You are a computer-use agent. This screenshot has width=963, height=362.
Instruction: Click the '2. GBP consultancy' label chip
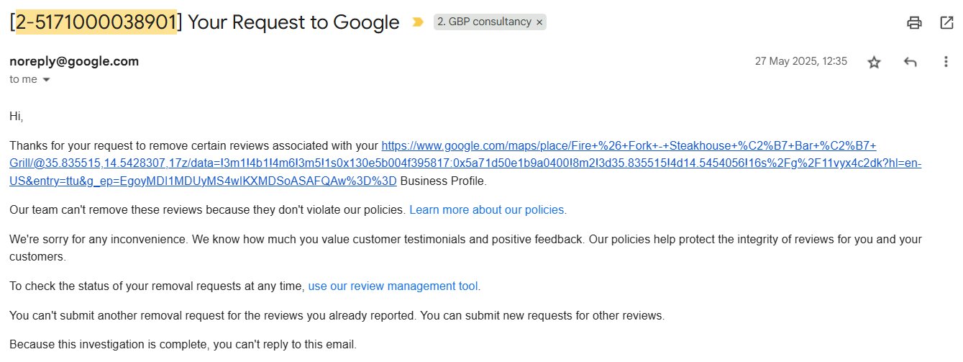(x=490, y=22)
